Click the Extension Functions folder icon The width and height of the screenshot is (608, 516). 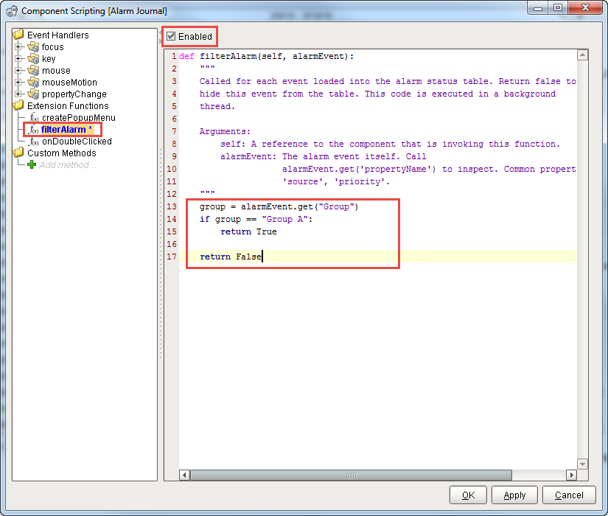[18, 105]
